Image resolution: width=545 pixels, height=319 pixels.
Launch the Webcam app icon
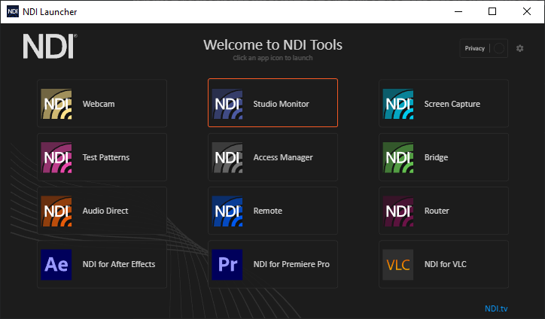point(57,104)
